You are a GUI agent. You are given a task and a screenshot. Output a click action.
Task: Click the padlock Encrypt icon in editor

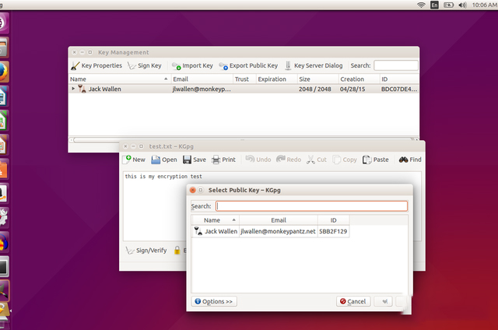tap(177, 251)
